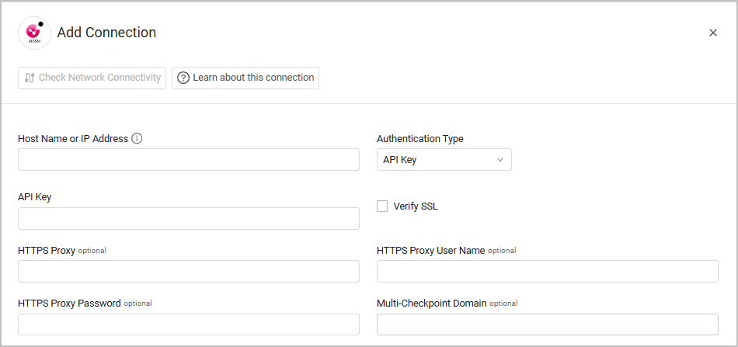Enable the Verify SSL checkbox

(382, 206)
